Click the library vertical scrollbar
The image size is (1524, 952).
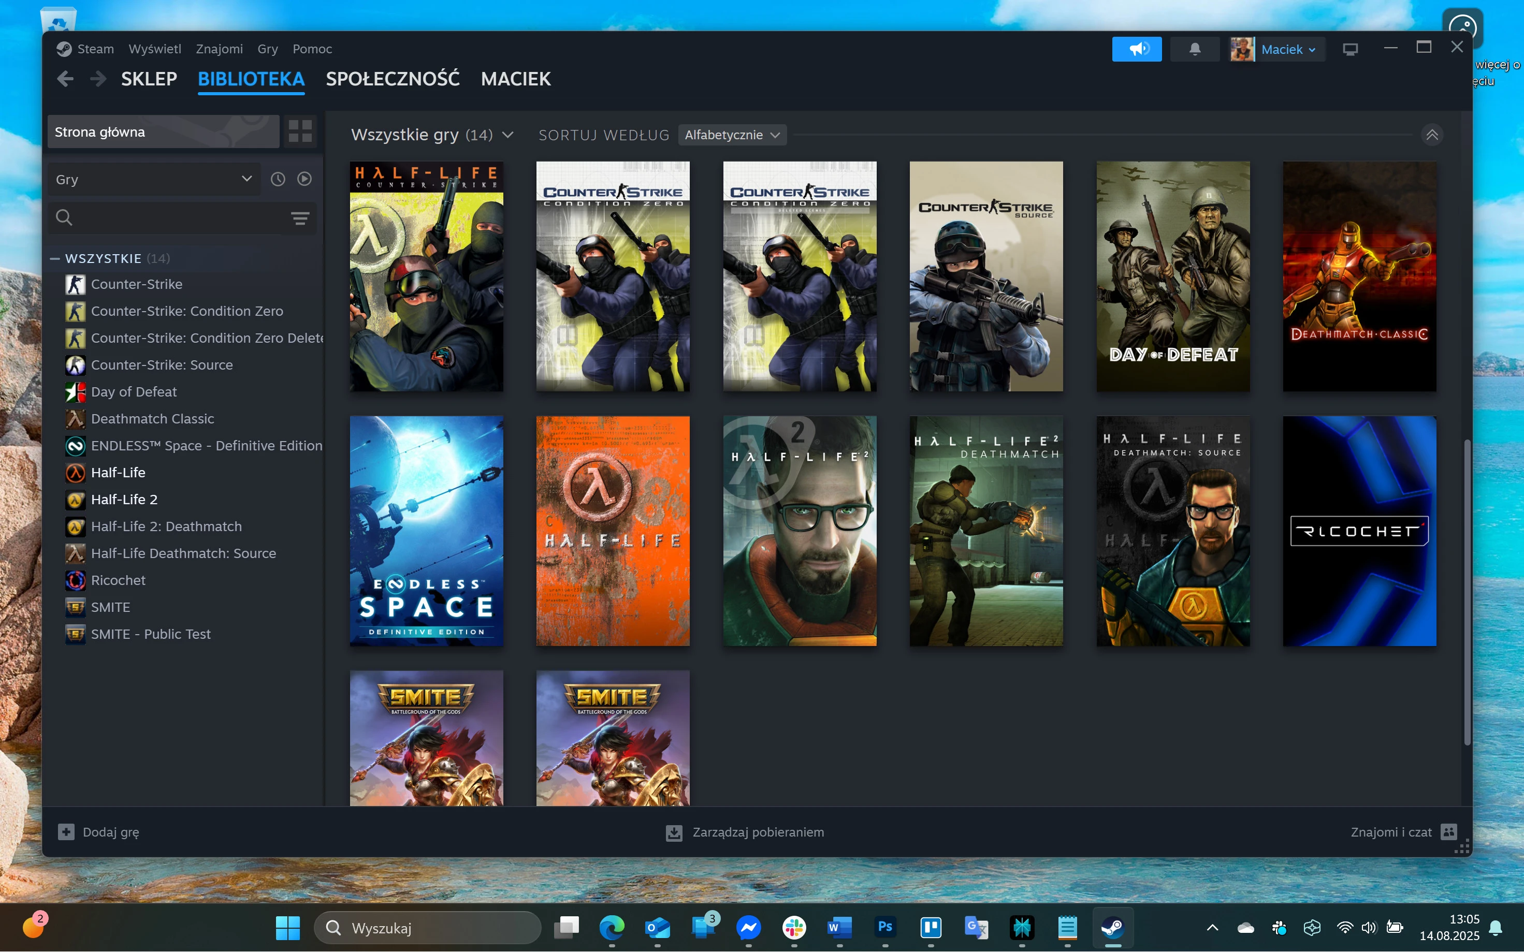coord(1467,592)
